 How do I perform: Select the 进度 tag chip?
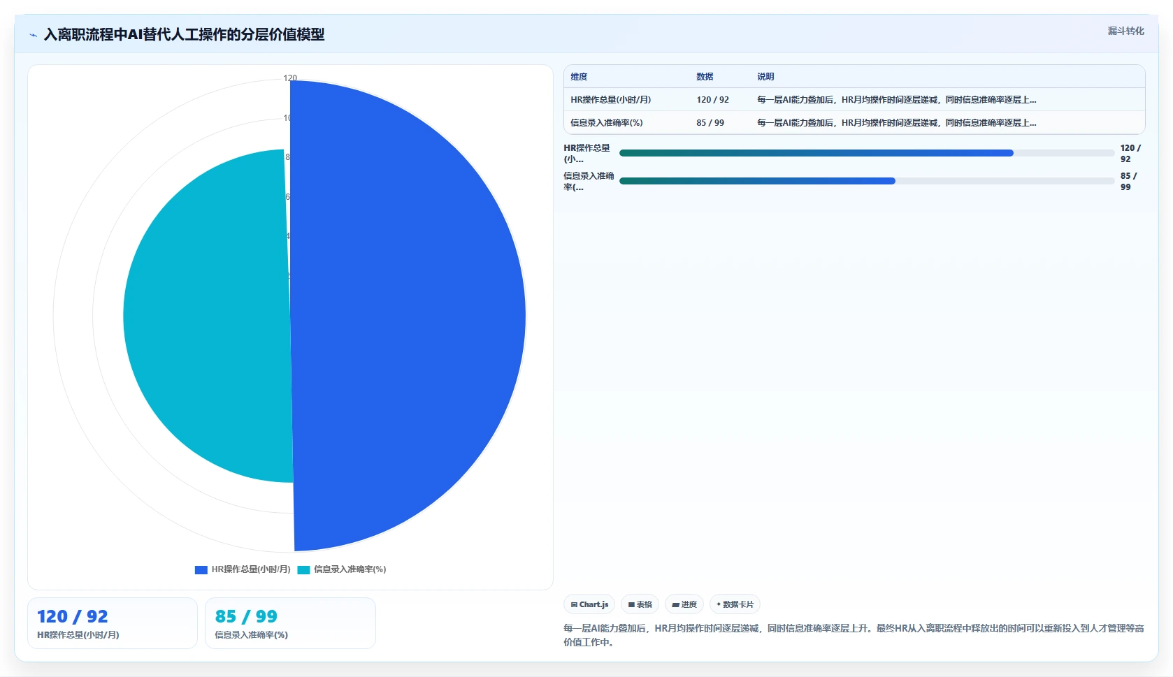[x=684, y=604]
